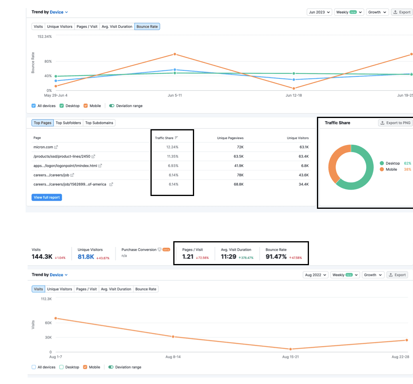Click the 12.24% traffic share cell
The image size is (413, 384).
tap(172, 147)
